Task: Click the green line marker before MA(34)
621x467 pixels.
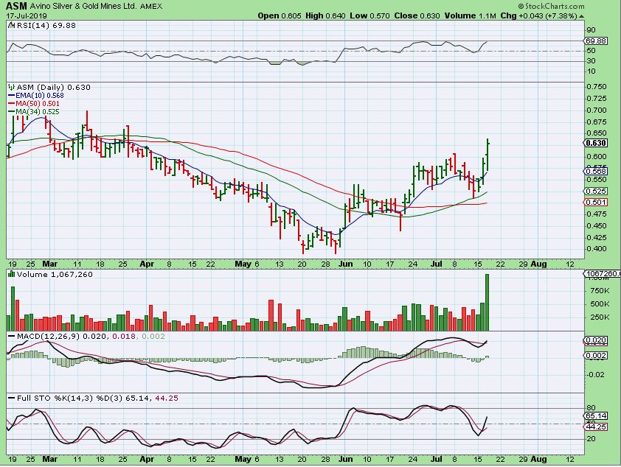Action: click(x=12, y=112)
